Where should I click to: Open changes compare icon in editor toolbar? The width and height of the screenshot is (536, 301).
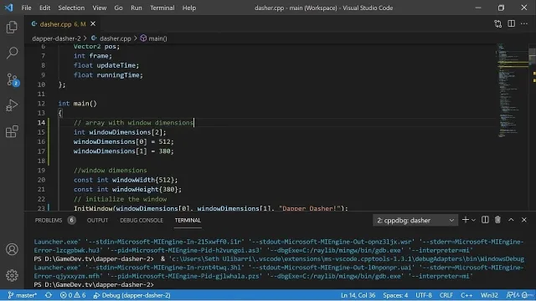(x=498, y=23)
